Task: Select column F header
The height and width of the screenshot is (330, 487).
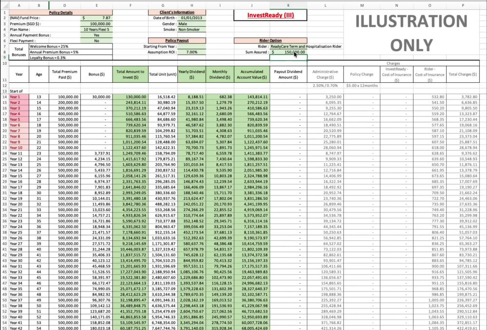Action: (x=131, y=5)
